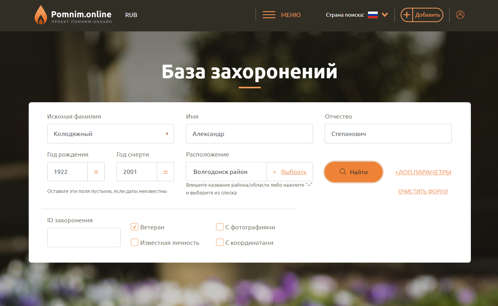Click the plus icon beside Добавить
498x306 pixels.
pos(407,15)
